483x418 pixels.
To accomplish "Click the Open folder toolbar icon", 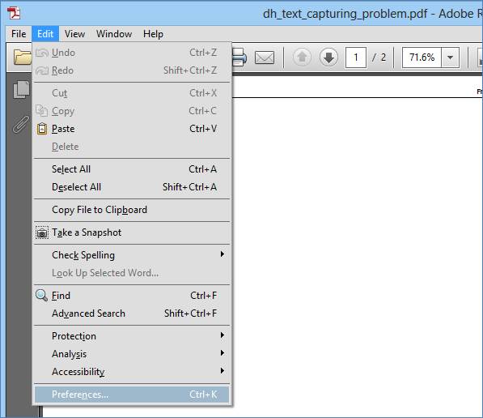I will pyautogui.click(x=23, y=57).
